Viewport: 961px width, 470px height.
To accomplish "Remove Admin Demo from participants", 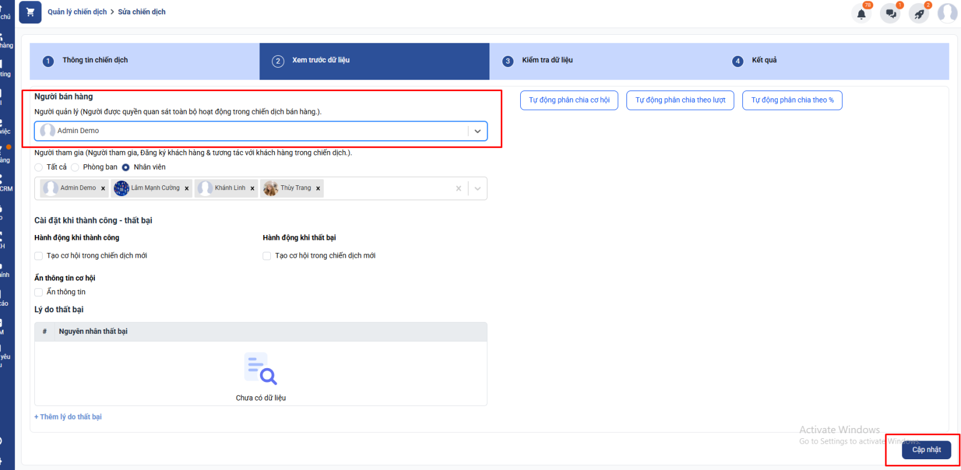I will [103, 188].
